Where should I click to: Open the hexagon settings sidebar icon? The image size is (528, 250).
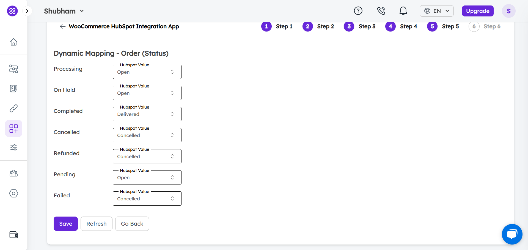[13, 193]
